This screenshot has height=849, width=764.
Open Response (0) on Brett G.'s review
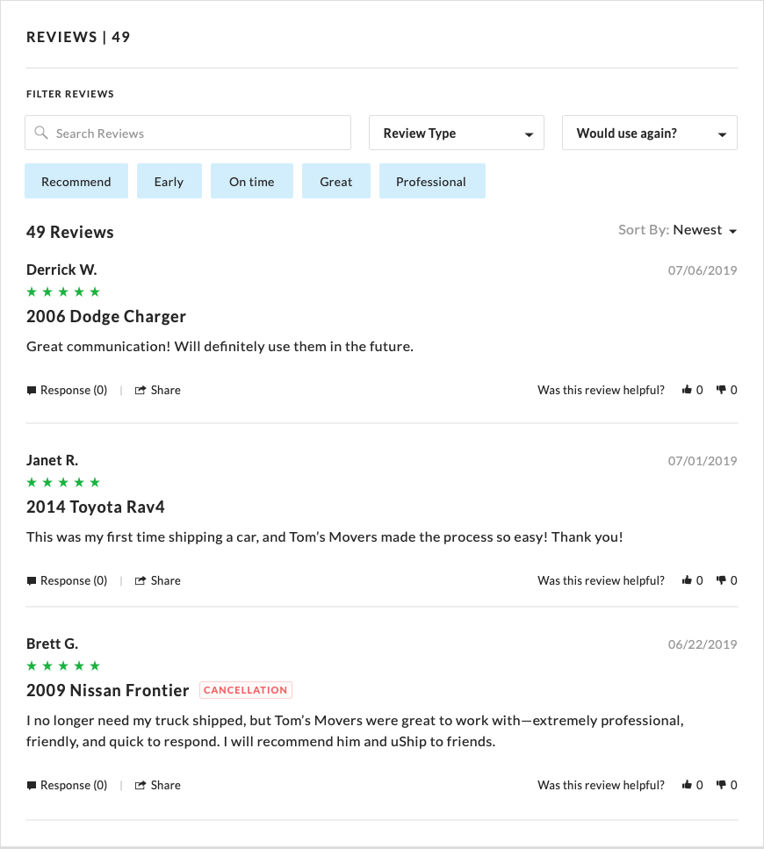coord(68,785)
